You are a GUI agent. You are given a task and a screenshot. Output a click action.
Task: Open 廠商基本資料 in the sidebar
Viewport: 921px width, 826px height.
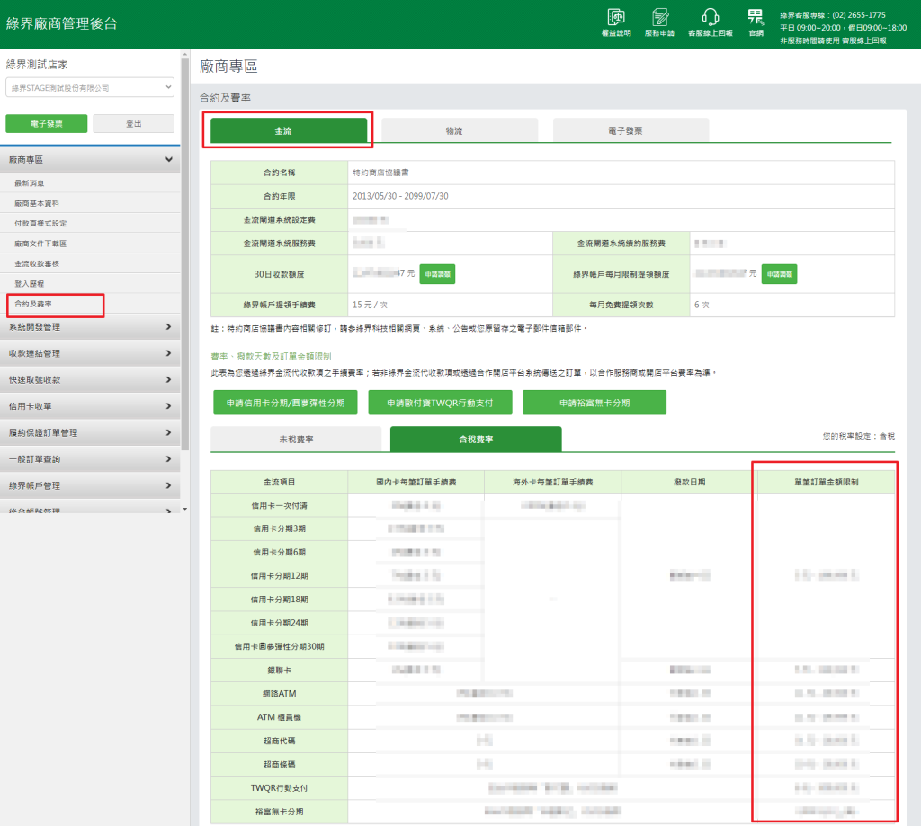pyautogui.click(x=36, y=203)
